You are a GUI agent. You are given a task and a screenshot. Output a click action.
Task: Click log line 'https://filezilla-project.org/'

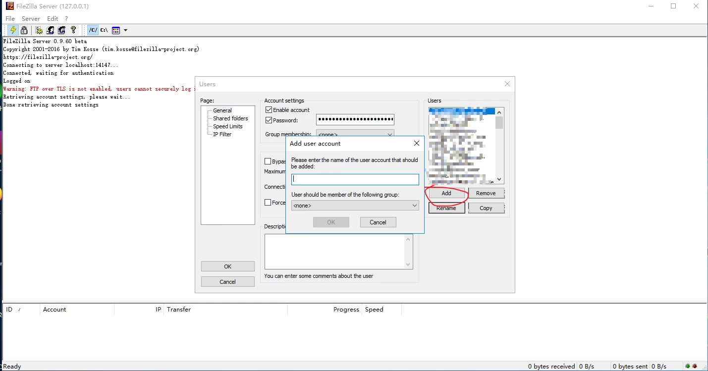(48, 57)
